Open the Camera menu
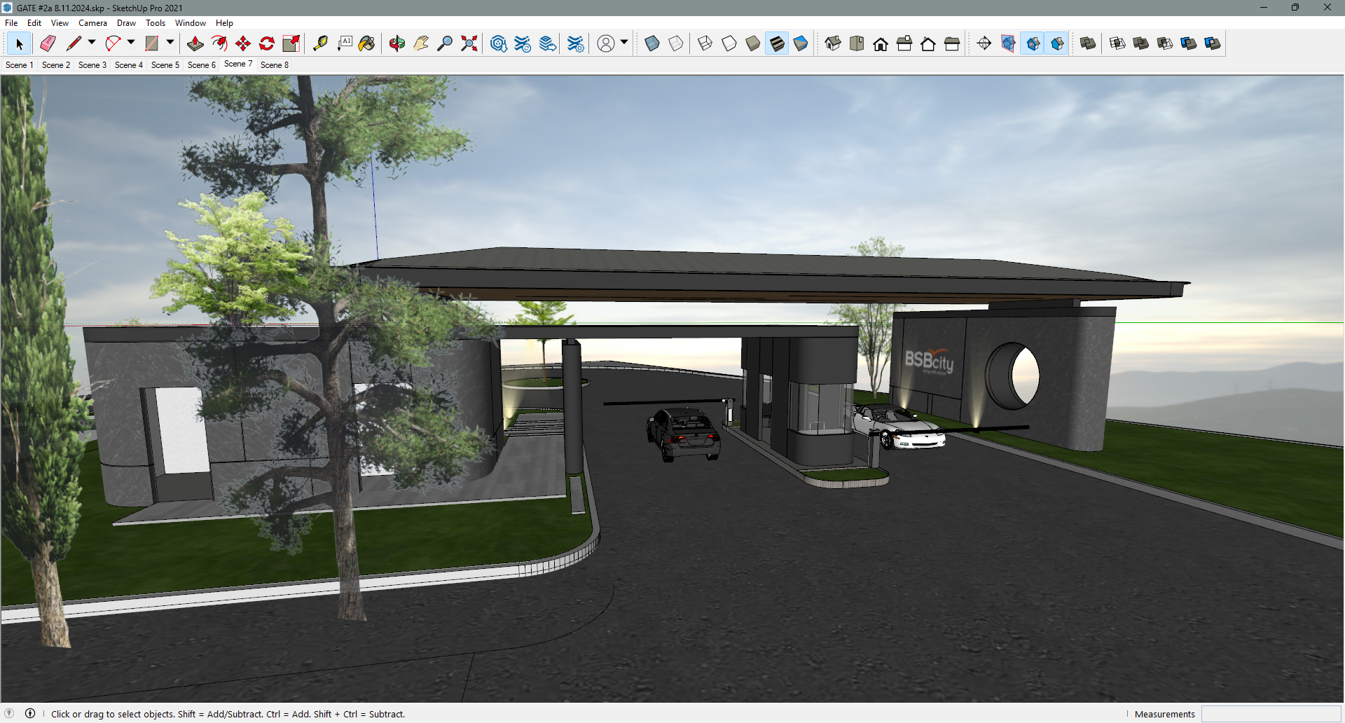The width and height of the screenshot is (1345, 723). tap(92, 23)
